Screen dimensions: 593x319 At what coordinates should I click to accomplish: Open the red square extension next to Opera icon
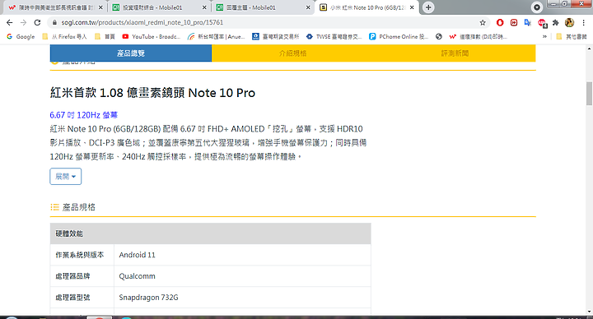point(514,23)
